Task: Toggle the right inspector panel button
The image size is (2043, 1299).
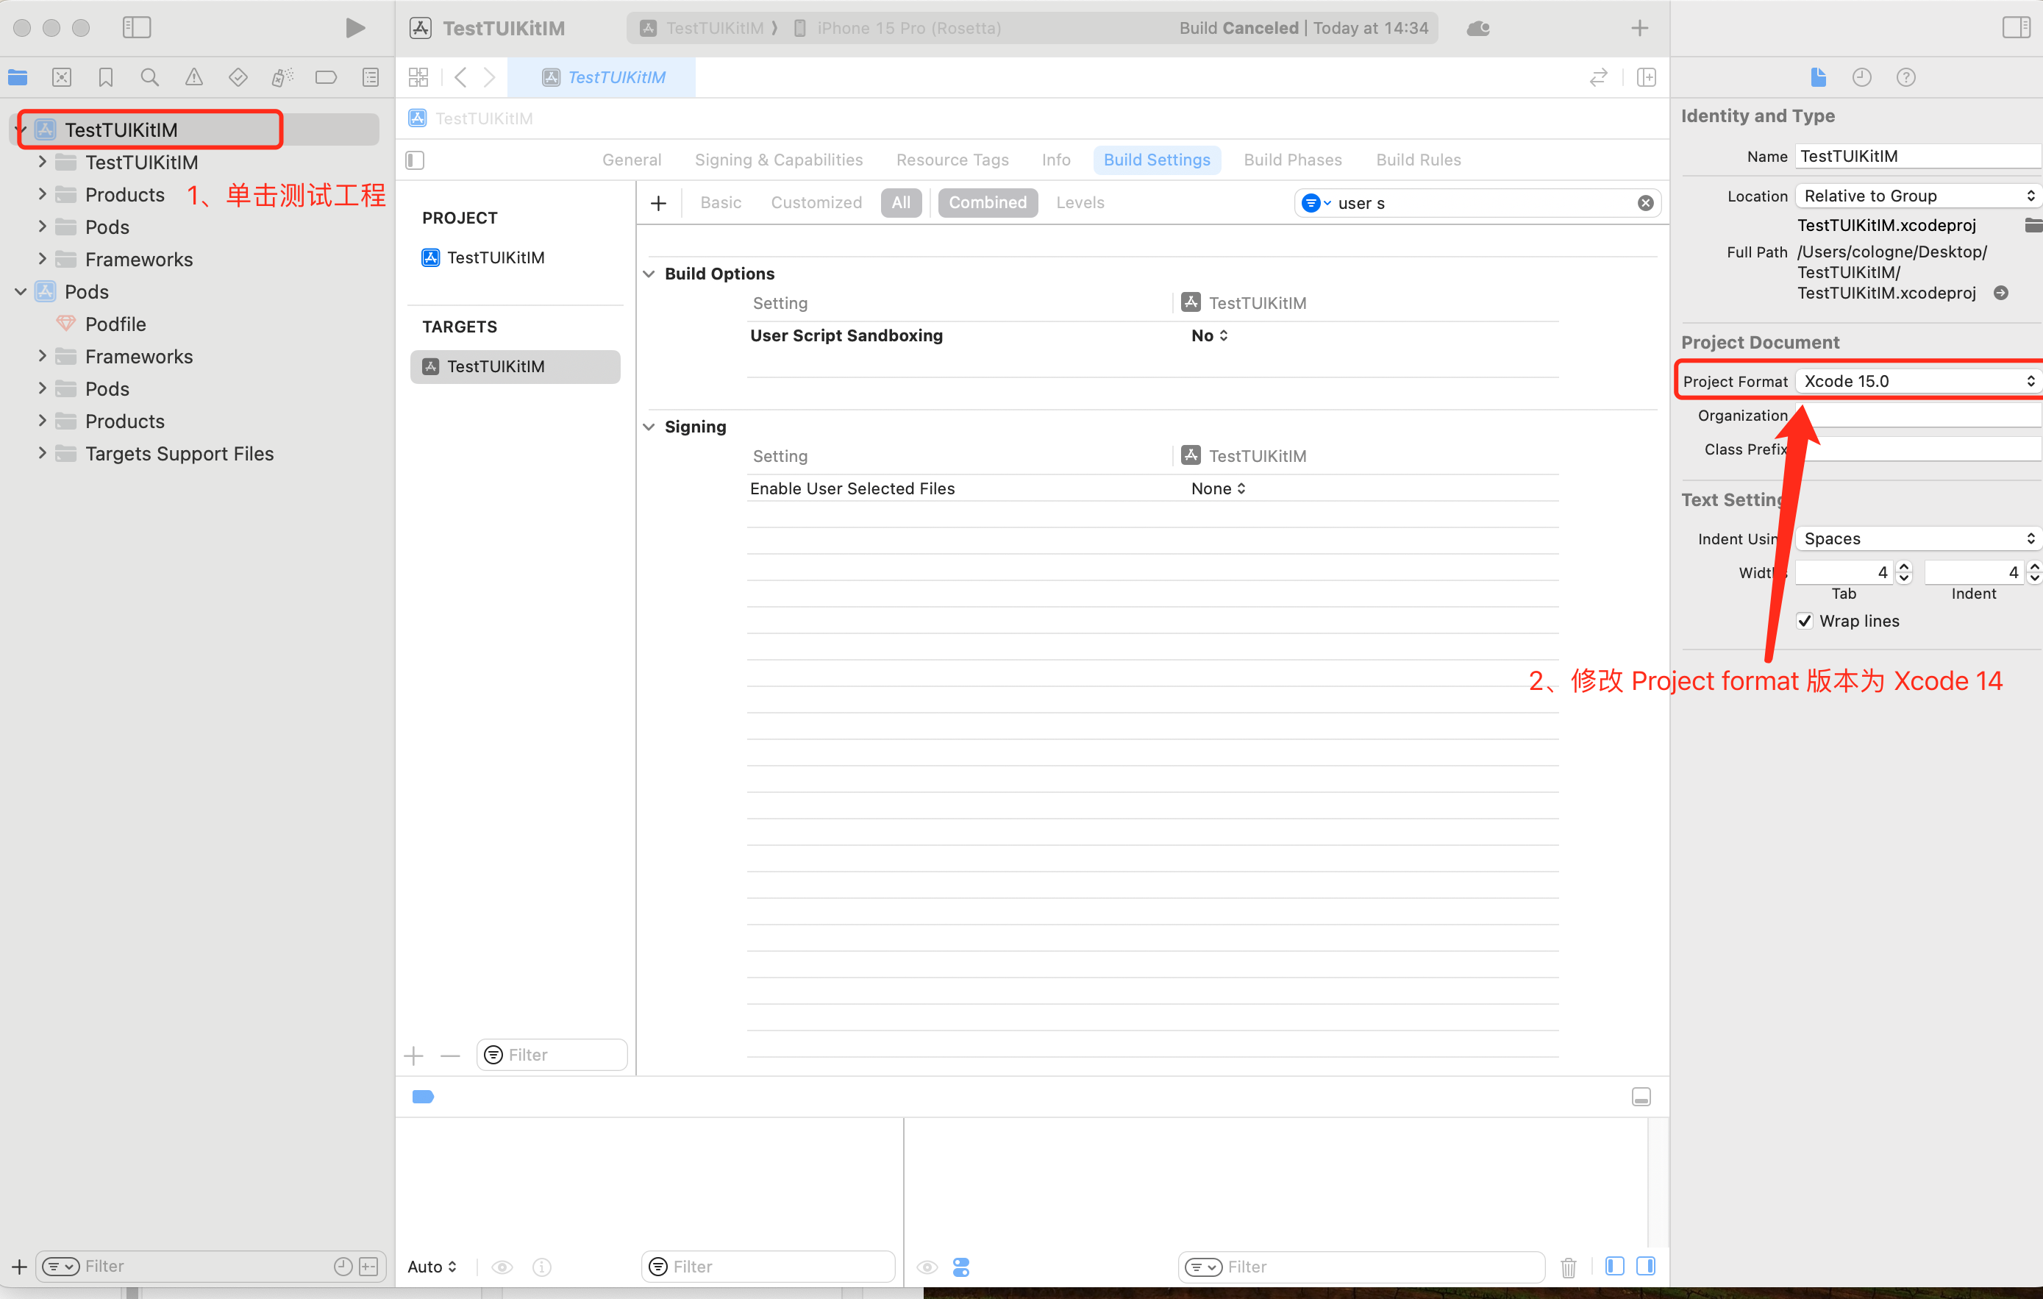Action: (2015, 28)
